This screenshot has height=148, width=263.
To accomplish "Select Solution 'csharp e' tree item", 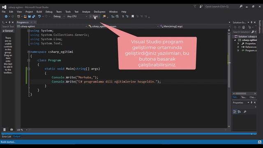I will (x=246, y=37).
